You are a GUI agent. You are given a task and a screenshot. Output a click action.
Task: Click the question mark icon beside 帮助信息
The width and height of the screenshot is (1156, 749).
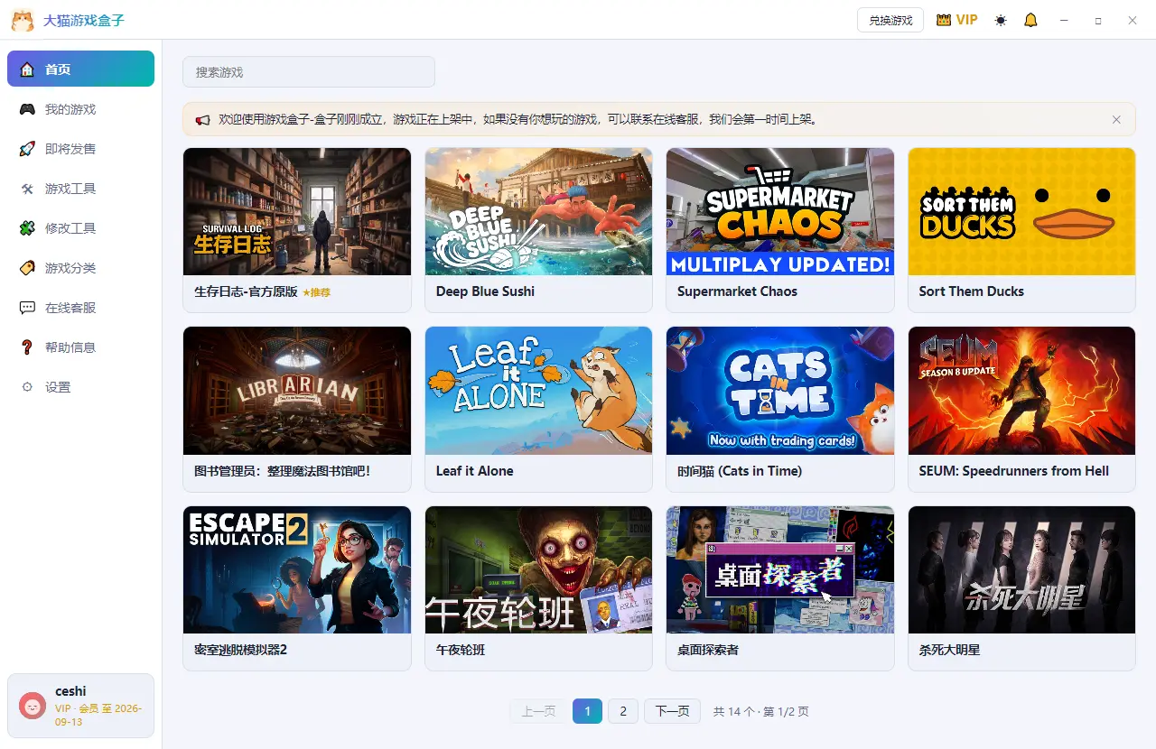click(27, 347)
